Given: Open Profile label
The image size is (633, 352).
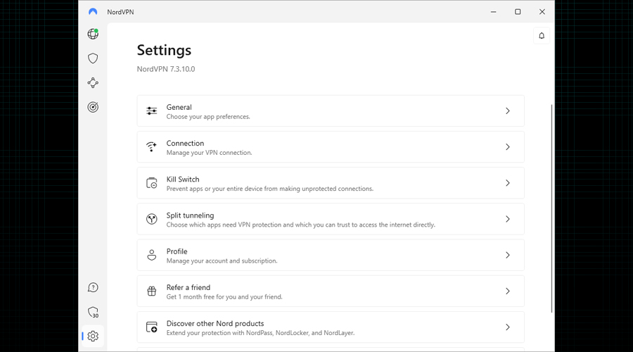Looking at the screenshot, I should tap(177, 251).
